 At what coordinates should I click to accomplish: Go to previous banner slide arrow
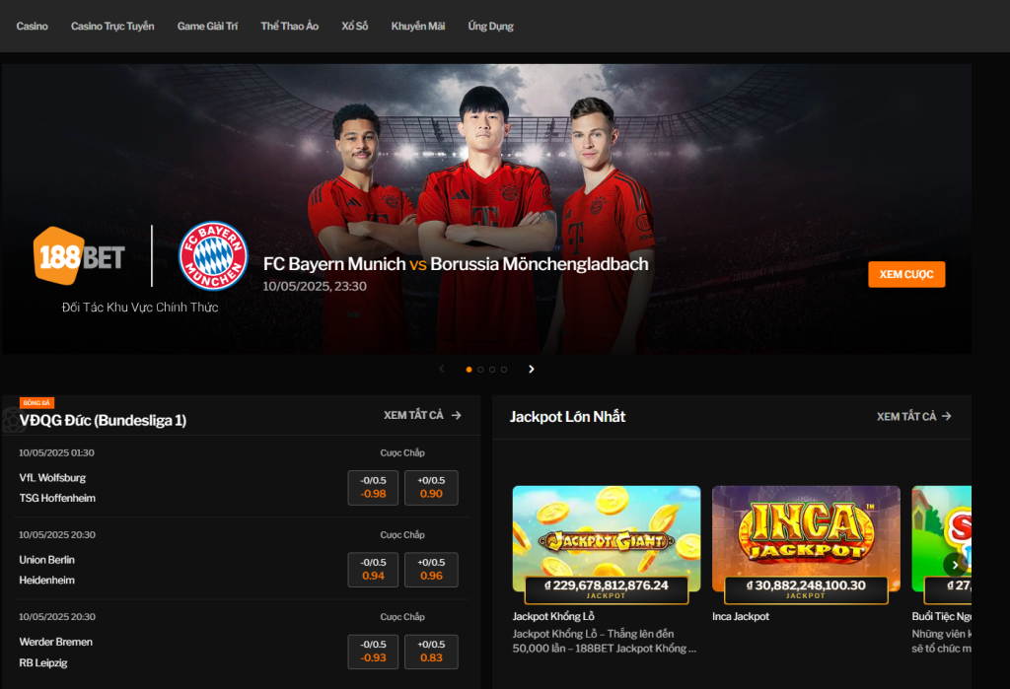[442, 369]
